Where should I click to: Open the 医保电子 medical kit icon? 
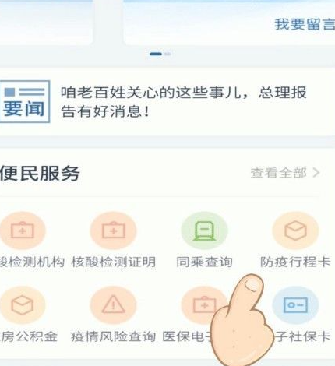[204, 304]
